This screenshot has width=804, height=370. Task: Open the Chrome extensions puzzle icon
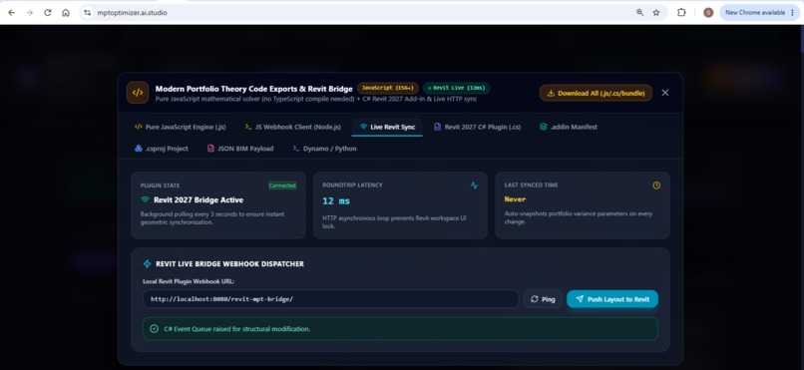coord(681,12)
